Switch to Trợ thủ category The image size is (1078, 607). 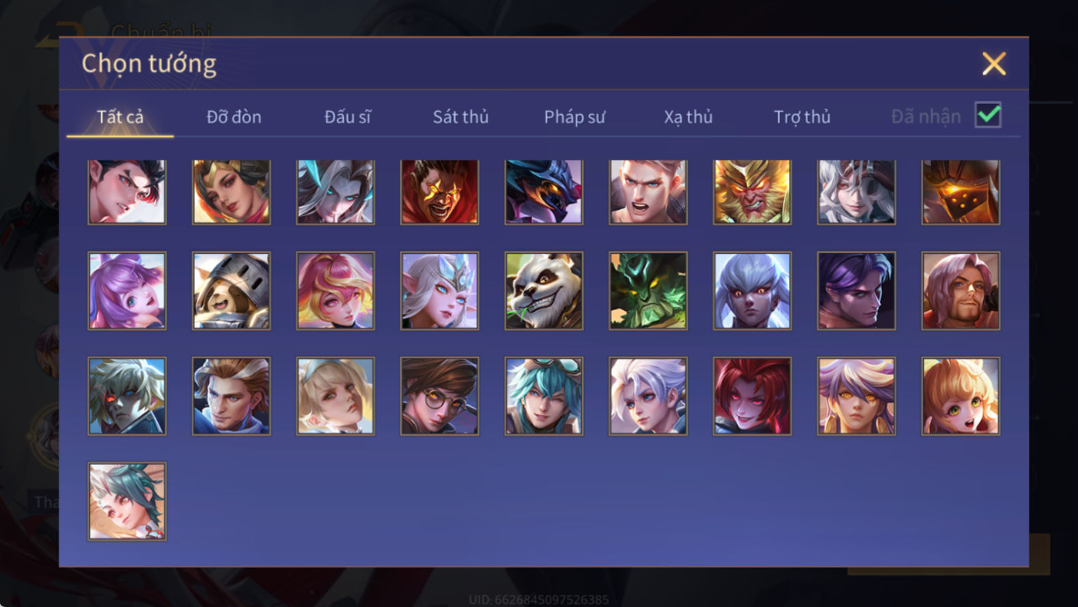pos(802,117)
